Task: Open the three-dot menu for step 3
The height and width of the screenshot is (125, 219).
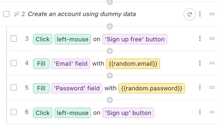Action: coord(200,38)
